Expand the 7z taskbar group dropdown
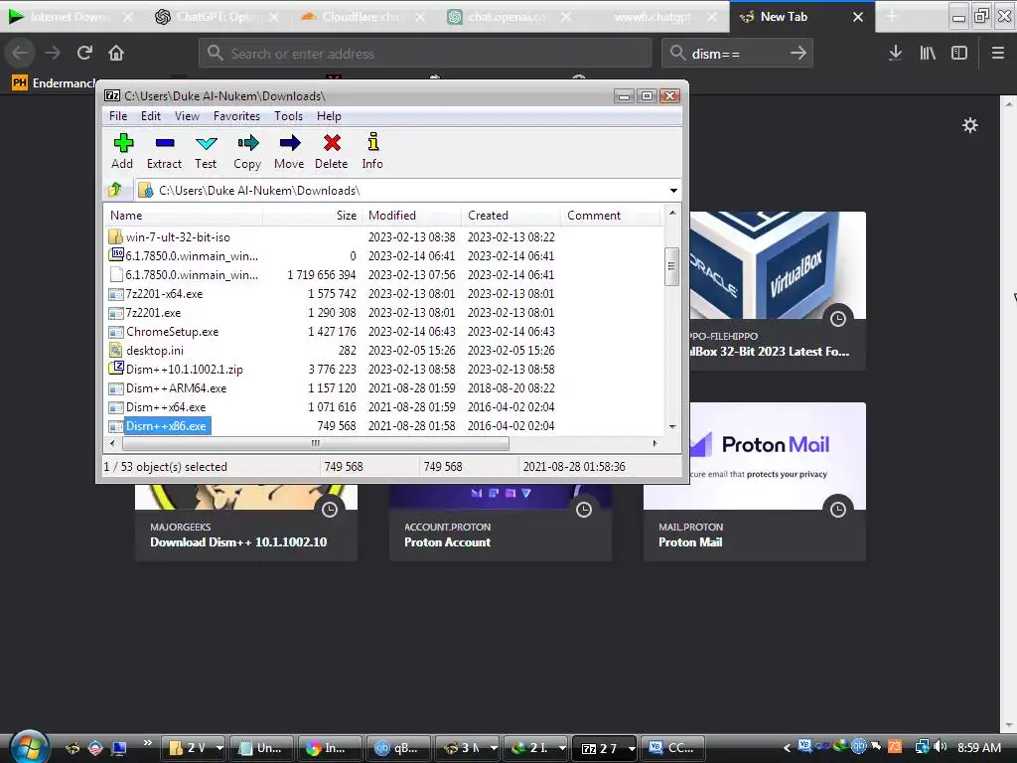The height and width of the screenshot is (763, 1017). tap(631, 749)
